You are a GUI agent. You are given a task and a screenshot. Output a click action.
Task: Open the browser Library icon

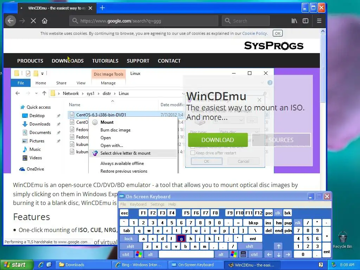[x=294, y=21]
